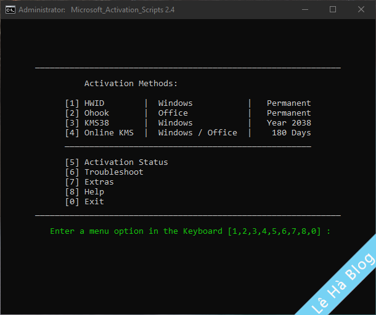Click the [0] Exit menu entry
Viewport: 376px width, 315px height.
pyautogui.click(x=84, y=202)
